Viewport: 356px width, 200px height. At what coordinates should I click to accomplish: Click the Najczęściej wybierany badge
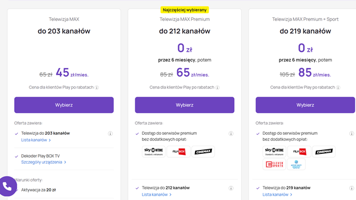coord(185,10)
